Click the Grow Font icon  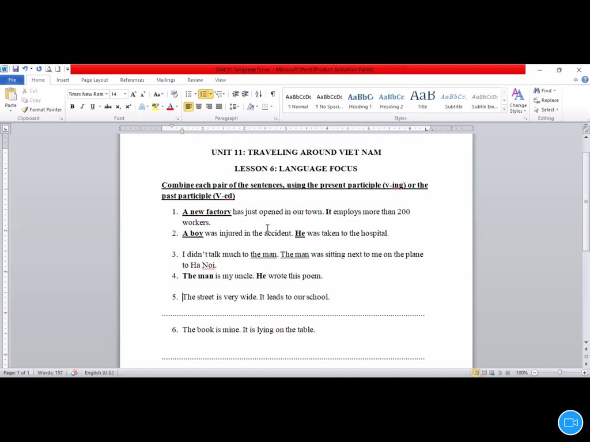133,94
